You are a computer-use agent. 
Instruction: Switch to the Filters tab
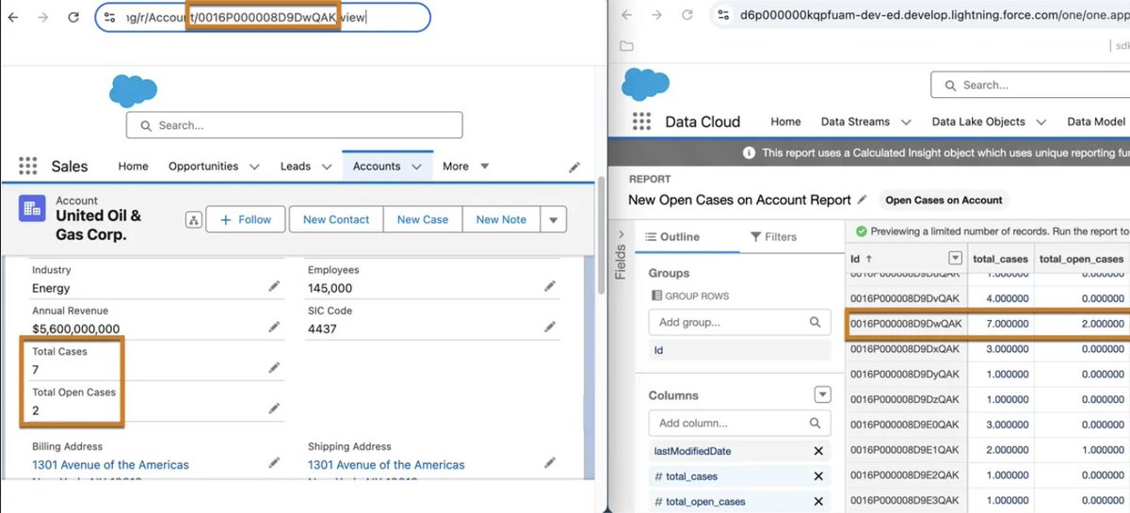click(x=773, y=237)
